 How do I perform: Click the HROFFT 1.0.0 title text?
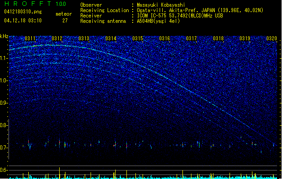(35, 4)
